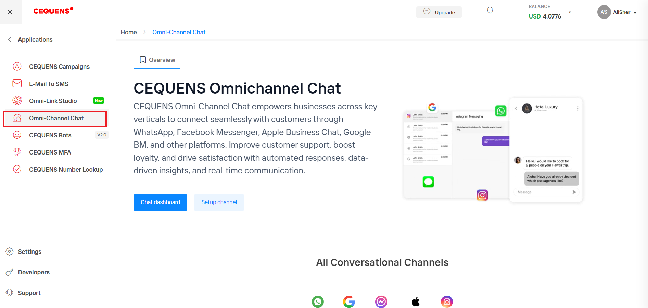Screen dimensions: 648x308
Task: Open CEQUENS Campaigns menu item
Action: pyautogui.click(x=59, y=66)
